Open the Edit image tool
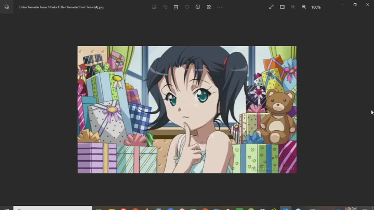 154,7
